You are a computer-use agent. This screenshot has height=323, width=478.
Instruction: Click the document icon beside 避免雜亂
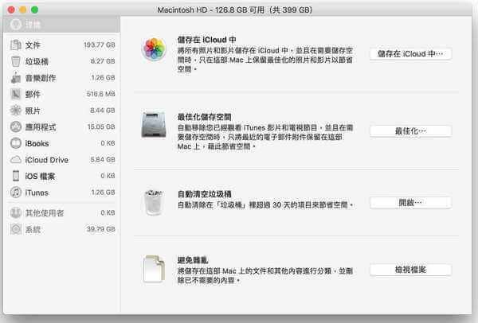click(154, 269)
